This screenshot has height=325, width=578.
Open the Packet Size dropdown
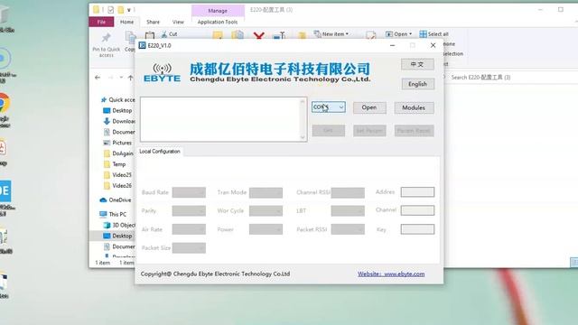point(189,248)
